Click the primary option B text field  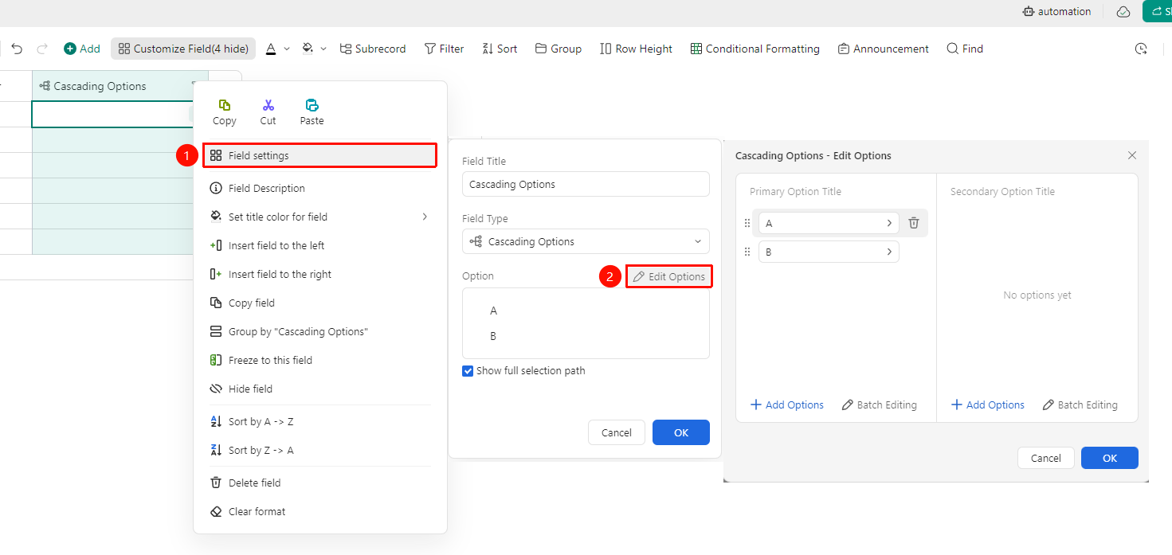(829, 252)
